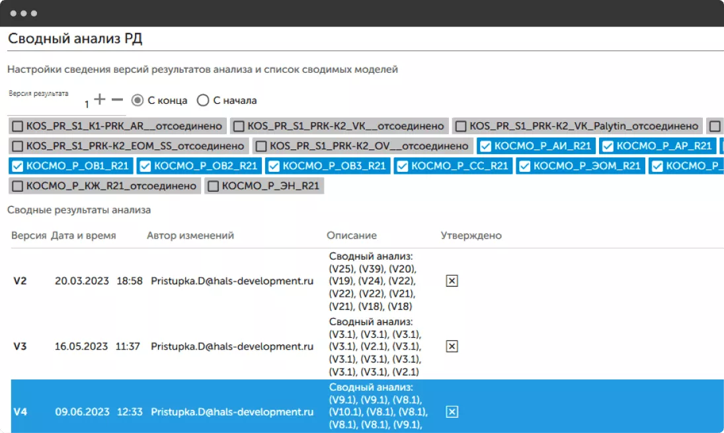Toggle the КОСМО_Р_СС_R21 checkbox
The height and width of the screenshot is (433, 724).
coord(403,166)
